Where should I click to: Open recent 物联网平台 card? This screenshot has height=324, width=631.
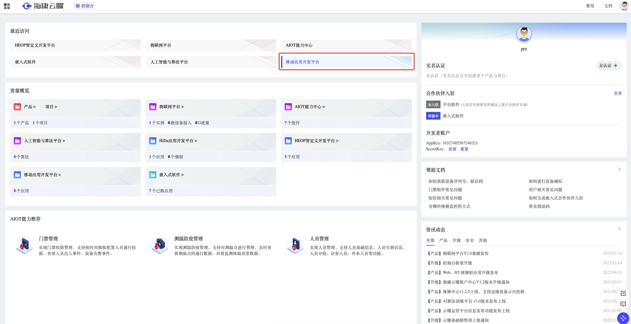click(x=211, y=45)
